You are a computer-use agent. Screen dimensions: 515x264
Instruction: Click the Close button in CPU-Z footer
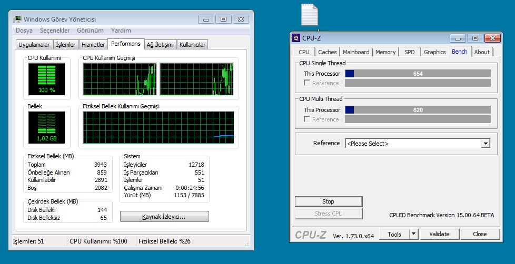coord(480,234)
